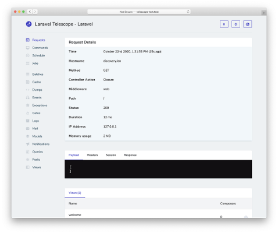
Task: Click the Requests sidebar icon
Action: pos(28,40)
